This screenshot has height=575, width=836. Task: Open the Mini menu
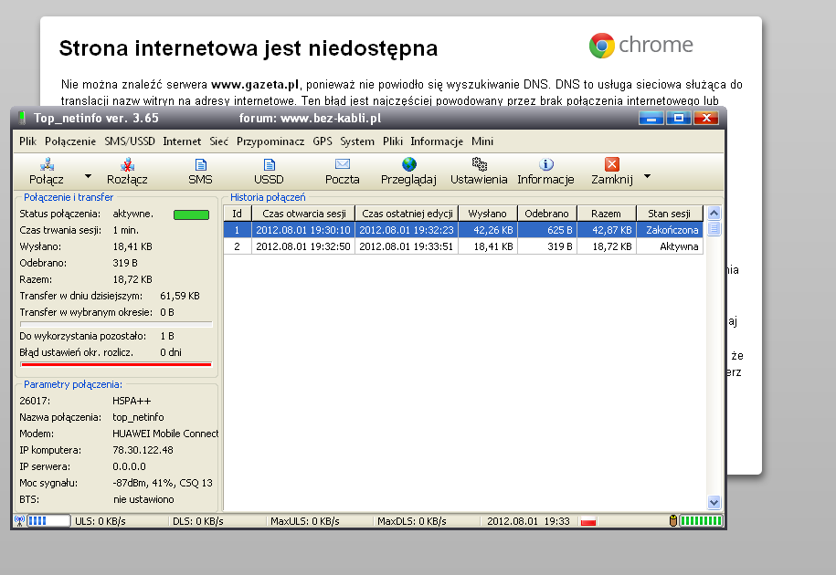point(482,141)
